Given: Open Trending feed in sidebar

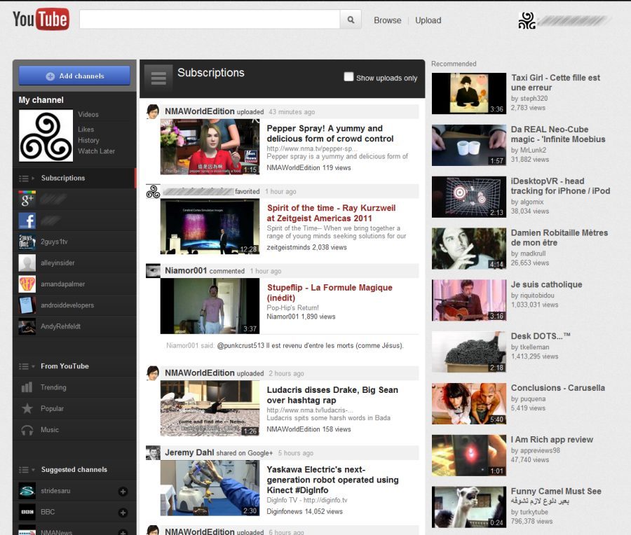Looking at the screenshot, I should [x=53, y=387].
